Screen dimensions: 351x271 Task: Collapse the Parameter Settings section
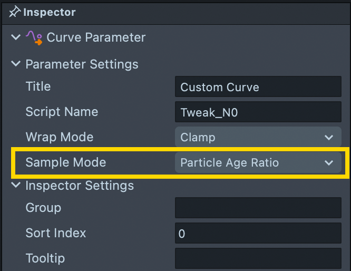15,64
